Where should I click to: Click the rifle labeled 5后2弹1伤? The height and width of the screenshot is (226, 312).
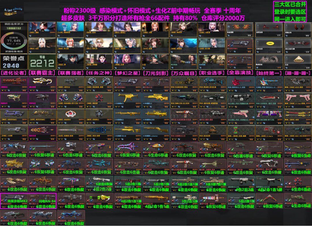(241, 201)
